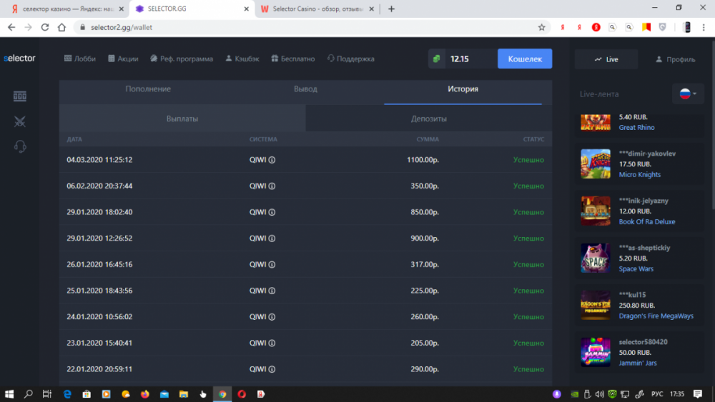Click the blue Кошелек button
The width and height of the screenshot is (715, 402).
pos(525,59)
